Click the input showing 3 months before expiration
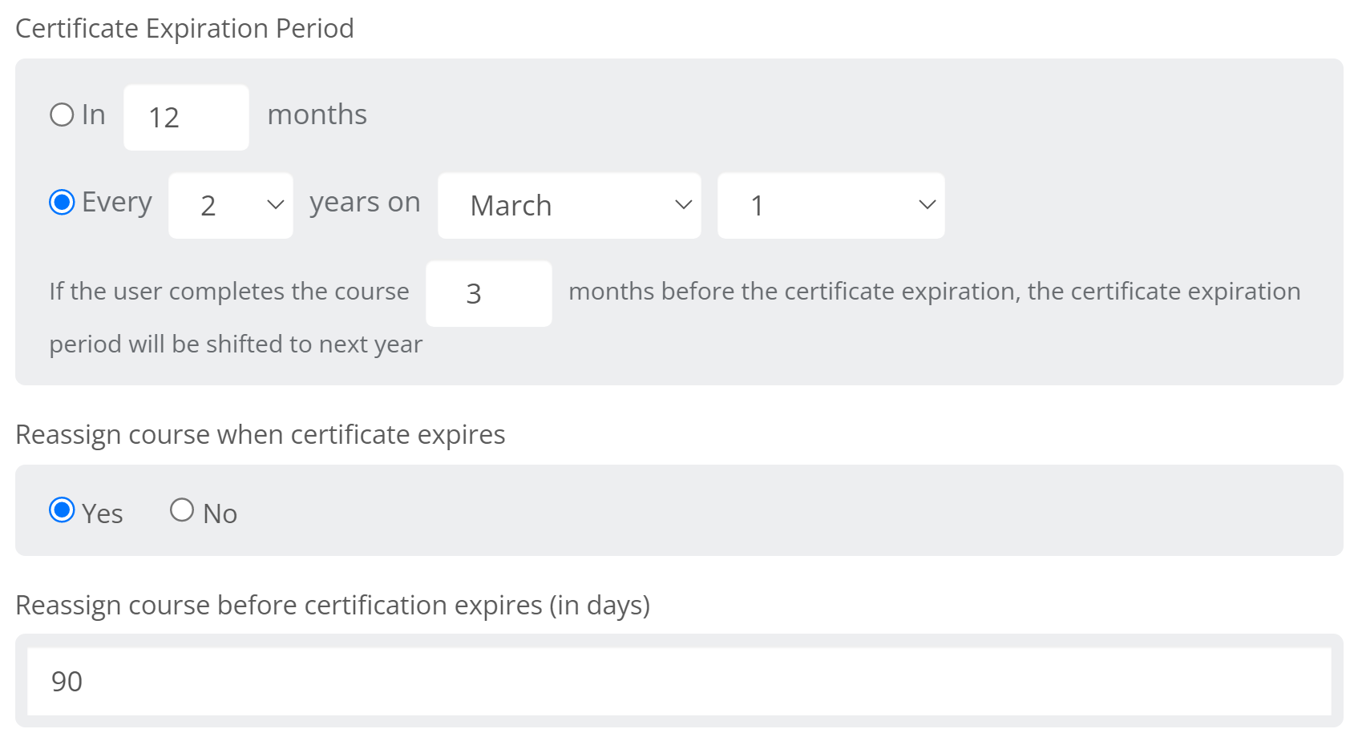Screen dimensions: 1358x737 (489, 293)
